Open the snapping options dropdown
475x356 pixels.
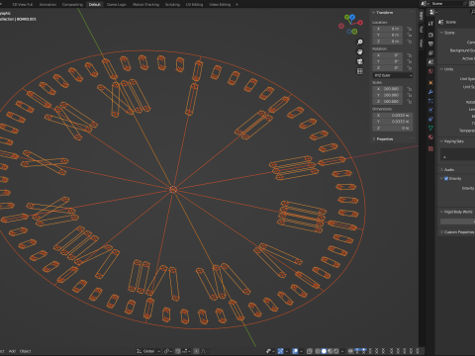(x=185, y=351)
